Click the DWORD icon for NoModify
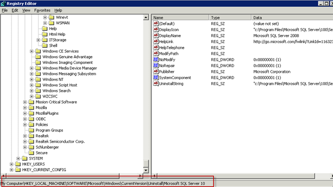Screen dimensions: 333x187 point(156,59)
